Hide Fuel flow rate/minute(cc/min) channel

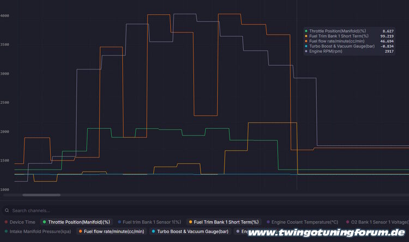click(112, 231)
